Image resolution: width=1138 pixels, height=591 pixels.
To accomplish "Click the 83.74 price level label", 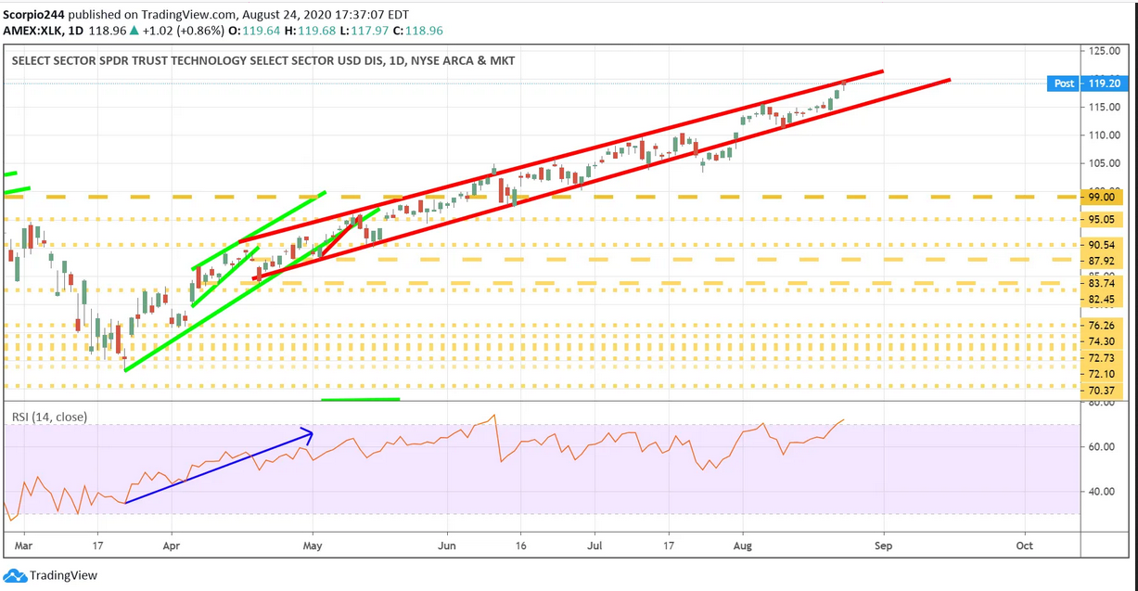I will pyautogui.click(x=1104, y=284).
